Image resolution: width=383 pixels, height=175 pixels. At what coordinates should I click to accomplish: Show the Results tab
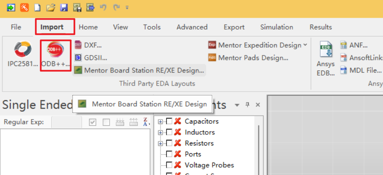point(321,27)
